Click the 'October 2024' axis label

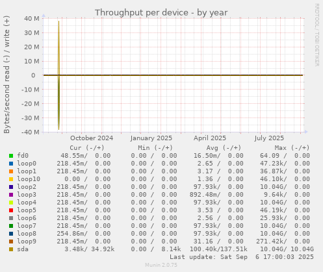pyautogui.click(x=92, y=138)
